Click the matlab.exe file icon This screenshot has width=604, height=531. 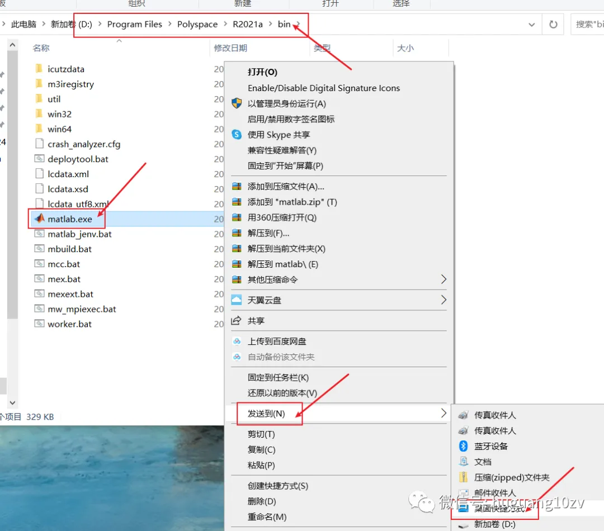39,219
